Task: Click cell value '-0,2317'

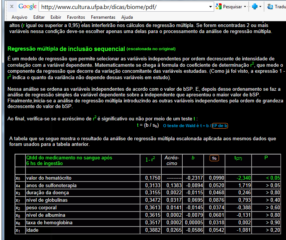Action: 194,178
